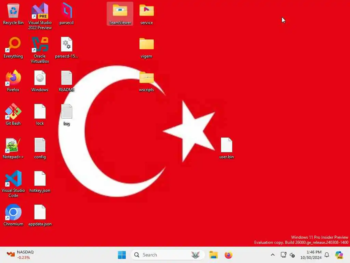The image size is (350, 263).
Task: Select the service folder
Action: pyautogui.click(x=146, y=14)
